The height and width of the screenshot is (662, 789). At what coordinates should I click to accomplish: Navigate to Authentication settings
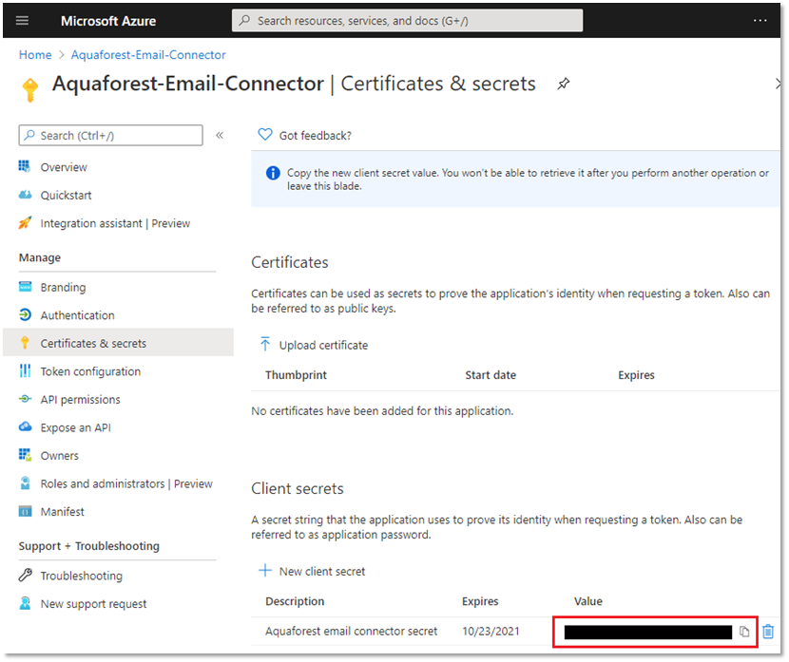click(x=77, y=315)
